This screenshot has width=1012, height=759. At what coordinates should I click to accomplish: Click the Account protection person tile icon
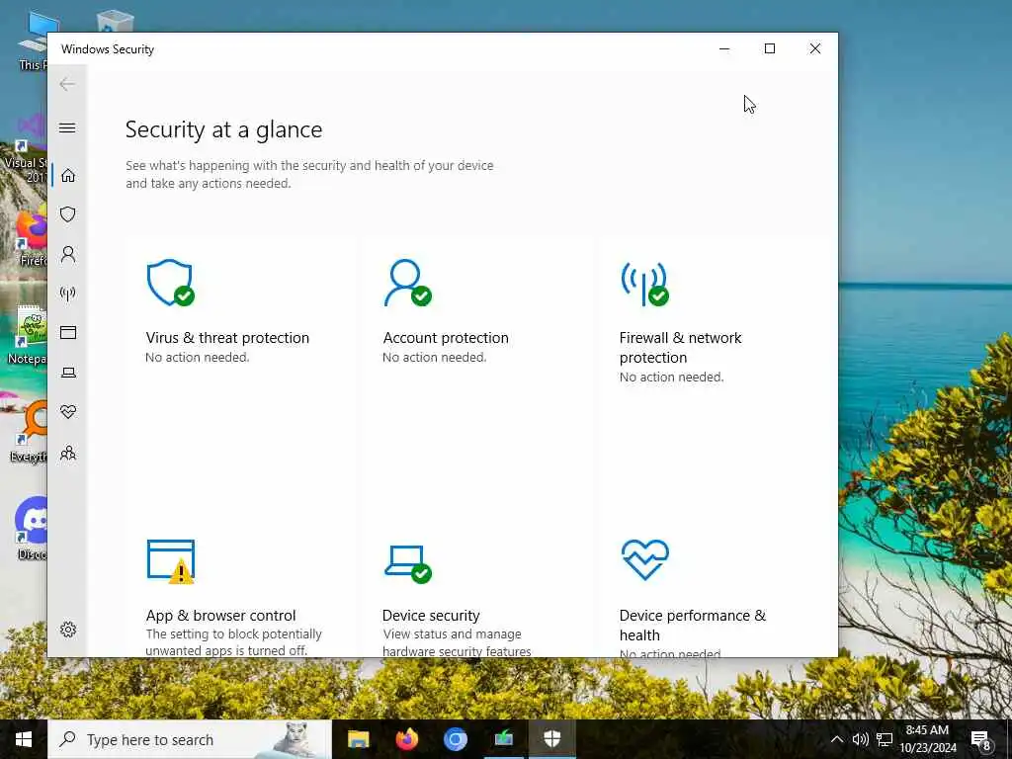point(407,283)
